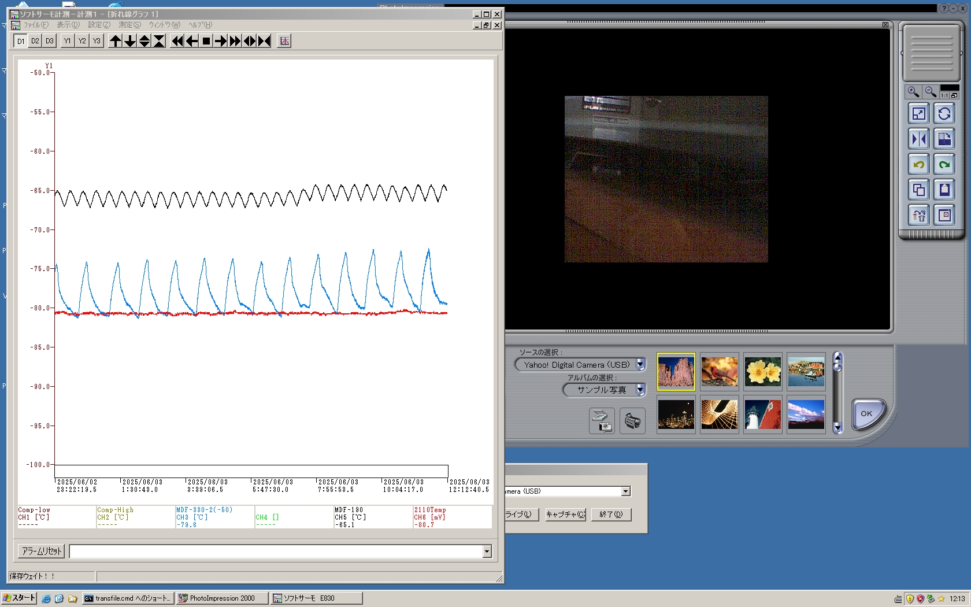Screen dimensions: 971x607
Task: Open the 設定(Z) menu
Action: coord(99,25)
